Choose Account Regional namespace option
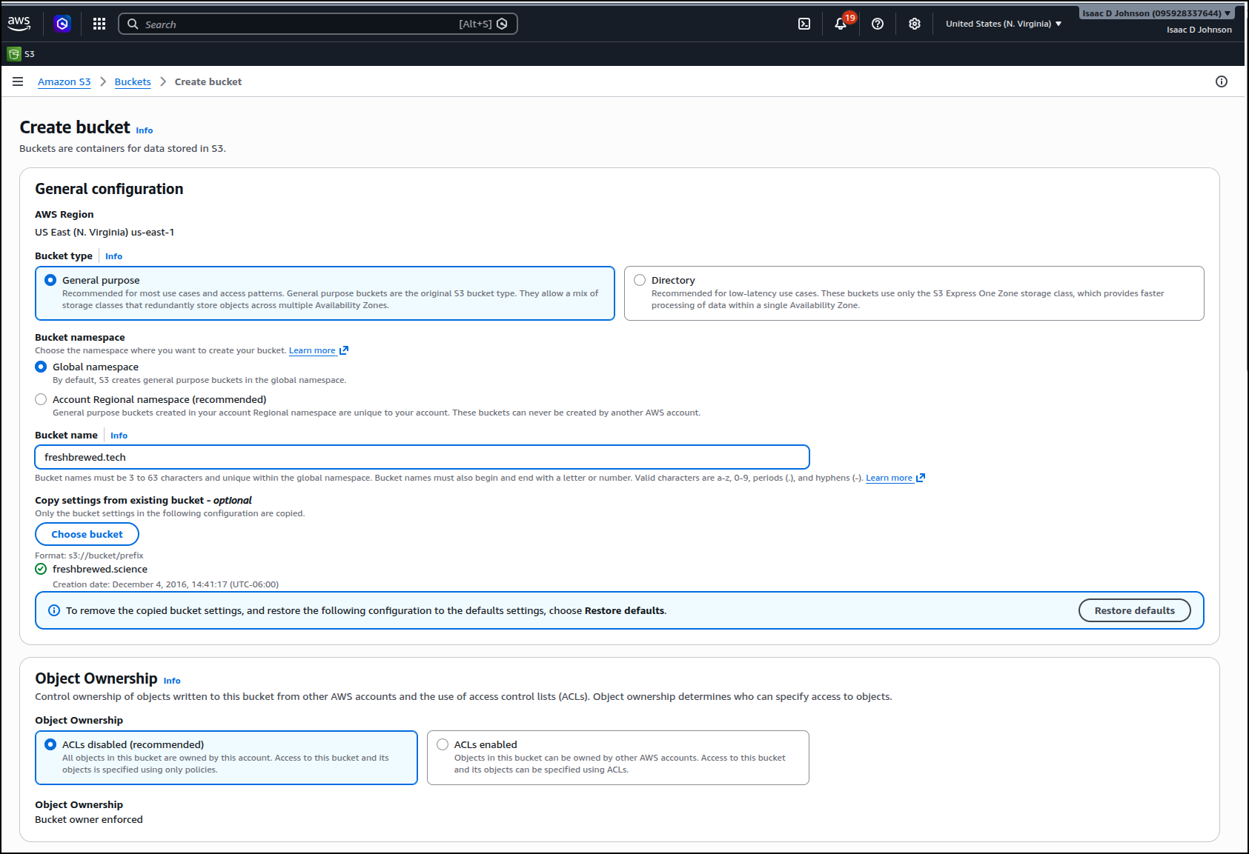1249x854 pixels. pos(41,399)
